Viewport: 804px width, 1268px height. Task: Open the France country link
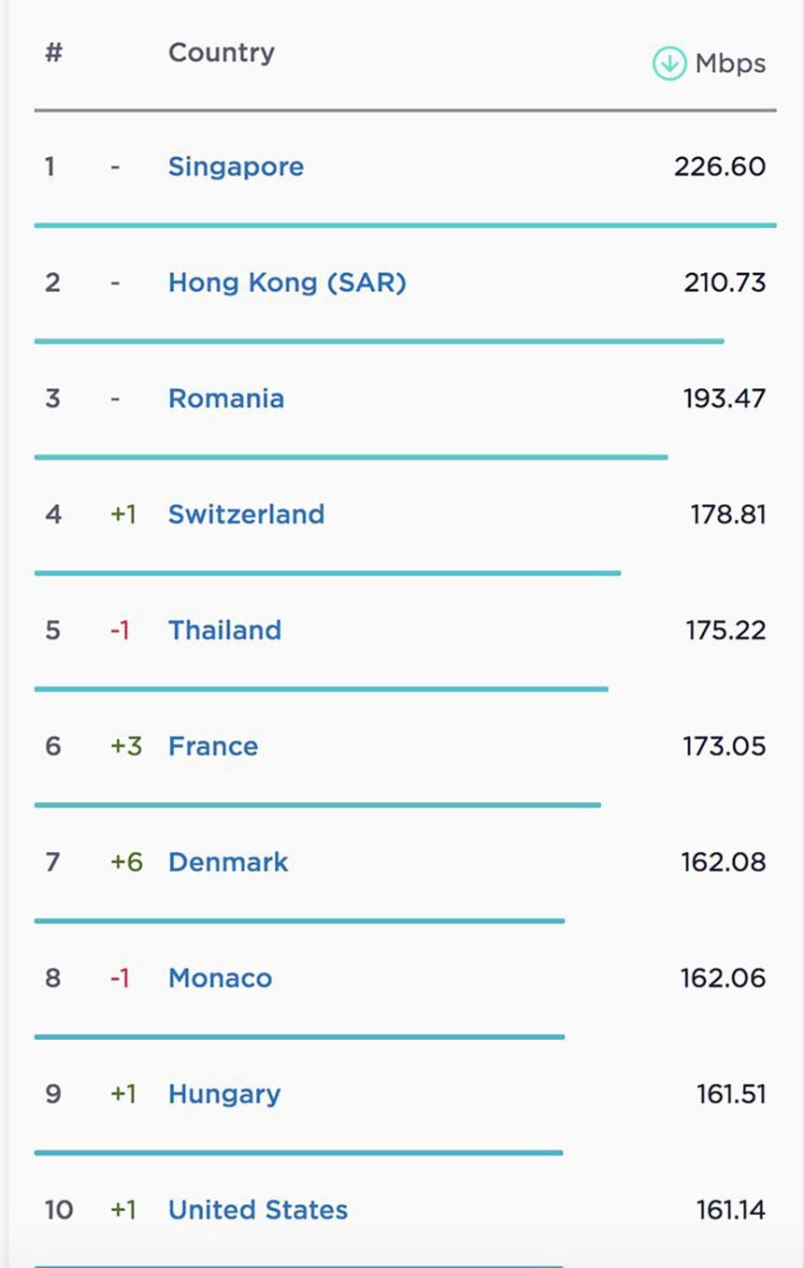coord(213,747)
